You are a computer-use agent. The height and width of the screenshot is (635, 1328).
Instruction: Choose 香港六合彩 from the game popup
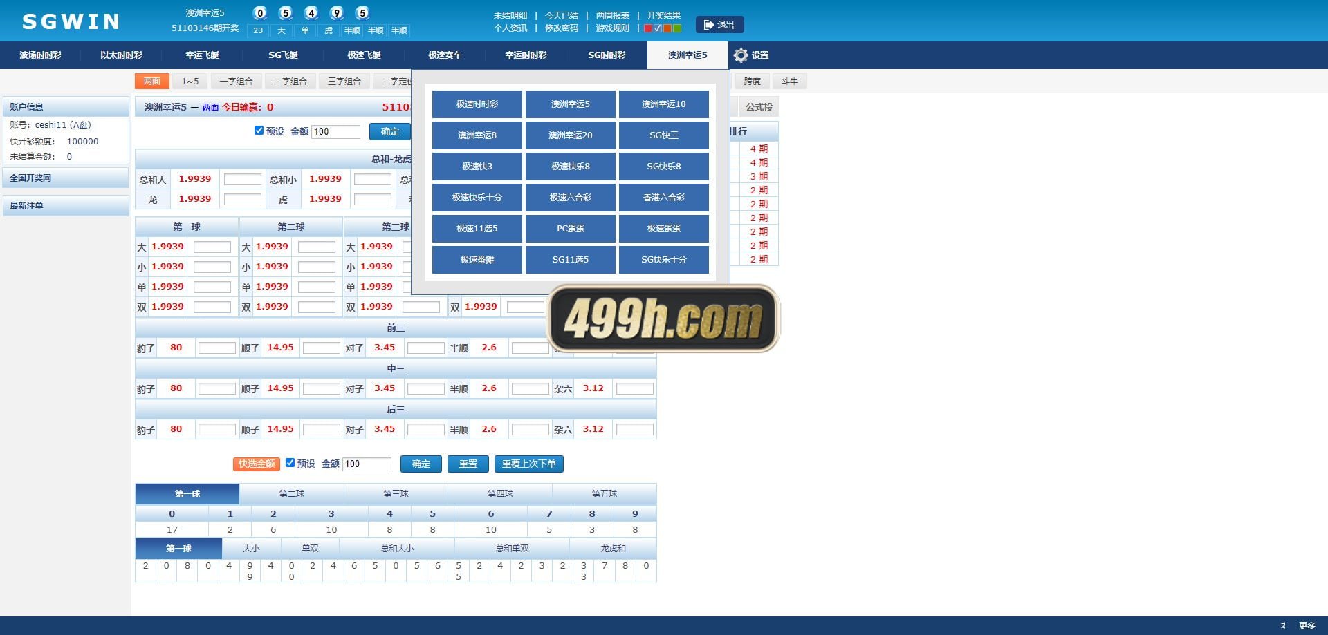tap(664, 198)
